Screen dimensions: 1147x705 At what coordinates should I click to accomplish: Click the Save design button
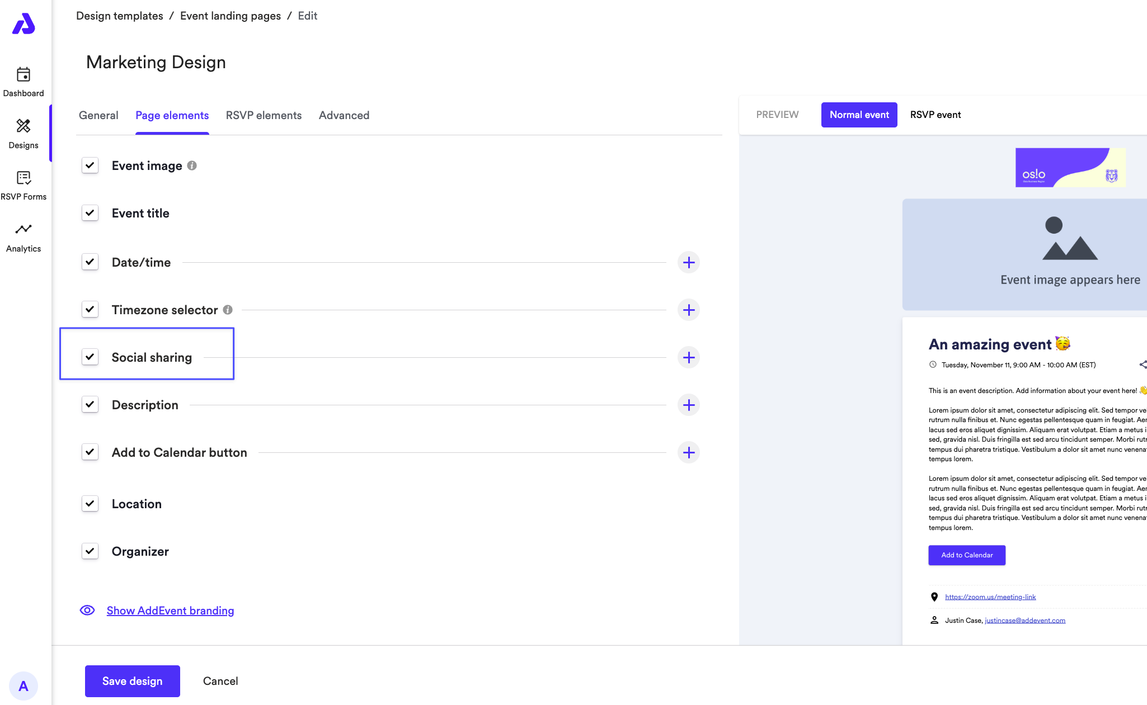pos(133,681)
